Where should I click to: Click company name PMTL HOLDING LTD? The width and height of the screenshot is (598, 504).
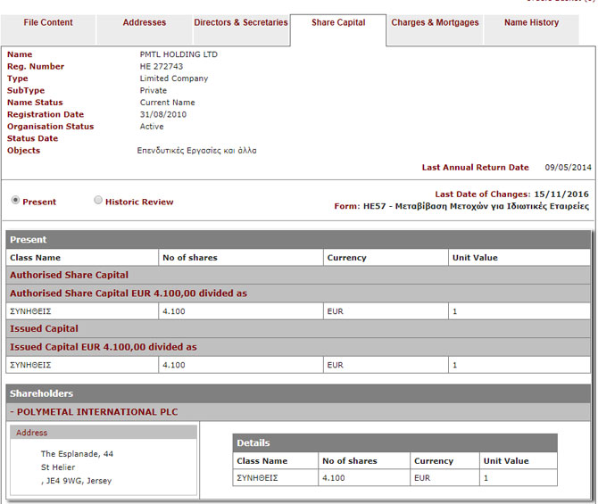[179, 54]
